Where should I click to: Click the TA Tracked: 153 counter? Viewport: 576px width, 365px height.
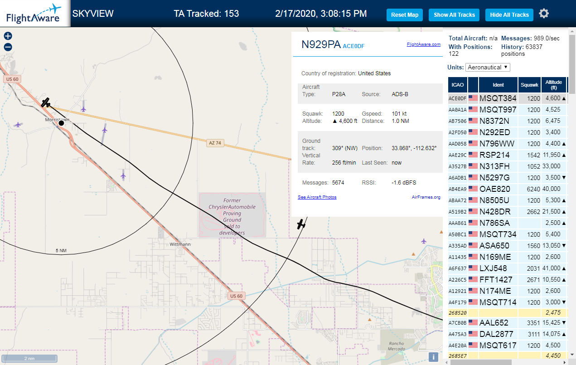pos(206,14)
